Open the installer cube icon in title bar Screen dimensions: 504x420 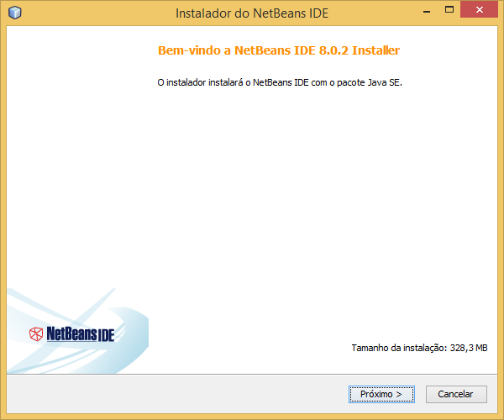(15, 13)
